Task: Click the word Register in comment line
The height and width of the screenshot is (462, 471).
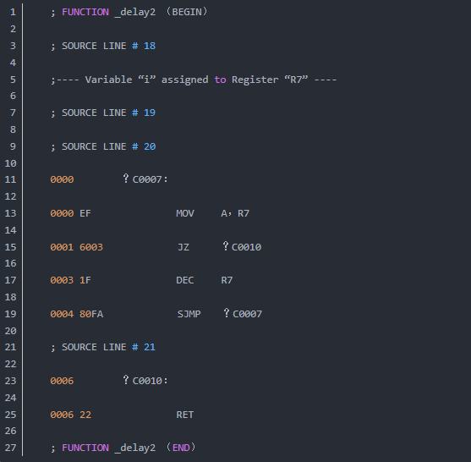Action: point(255,80)
